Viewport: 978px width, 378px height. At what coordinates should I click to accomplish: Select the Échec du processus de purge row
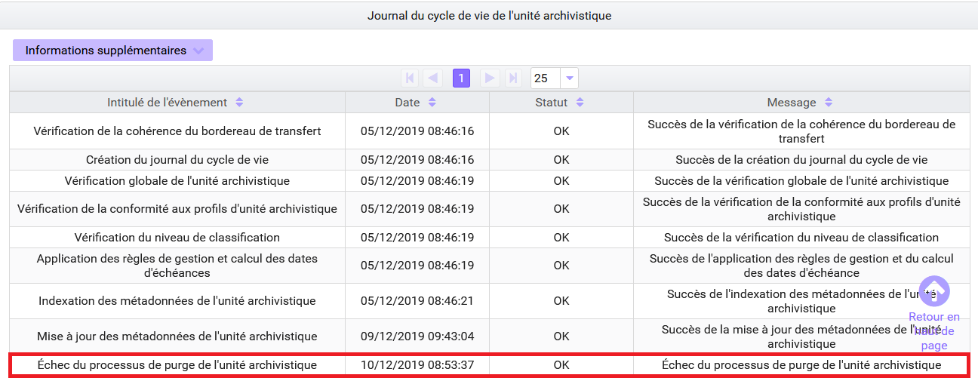pyautogui.click(x=177, y=365)
